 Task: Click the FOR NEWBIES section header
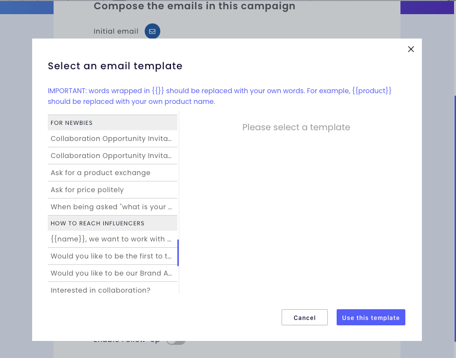pyautogui.click(x=112, y=123)
